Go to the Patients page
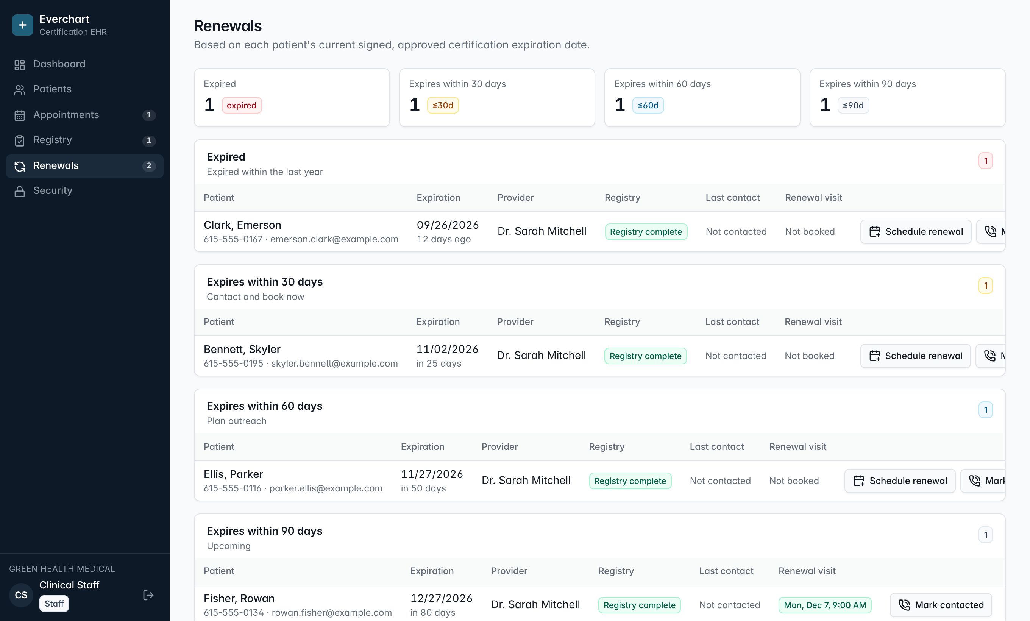1030x621 pixels. pyautogui.click(x=84, y=89)
